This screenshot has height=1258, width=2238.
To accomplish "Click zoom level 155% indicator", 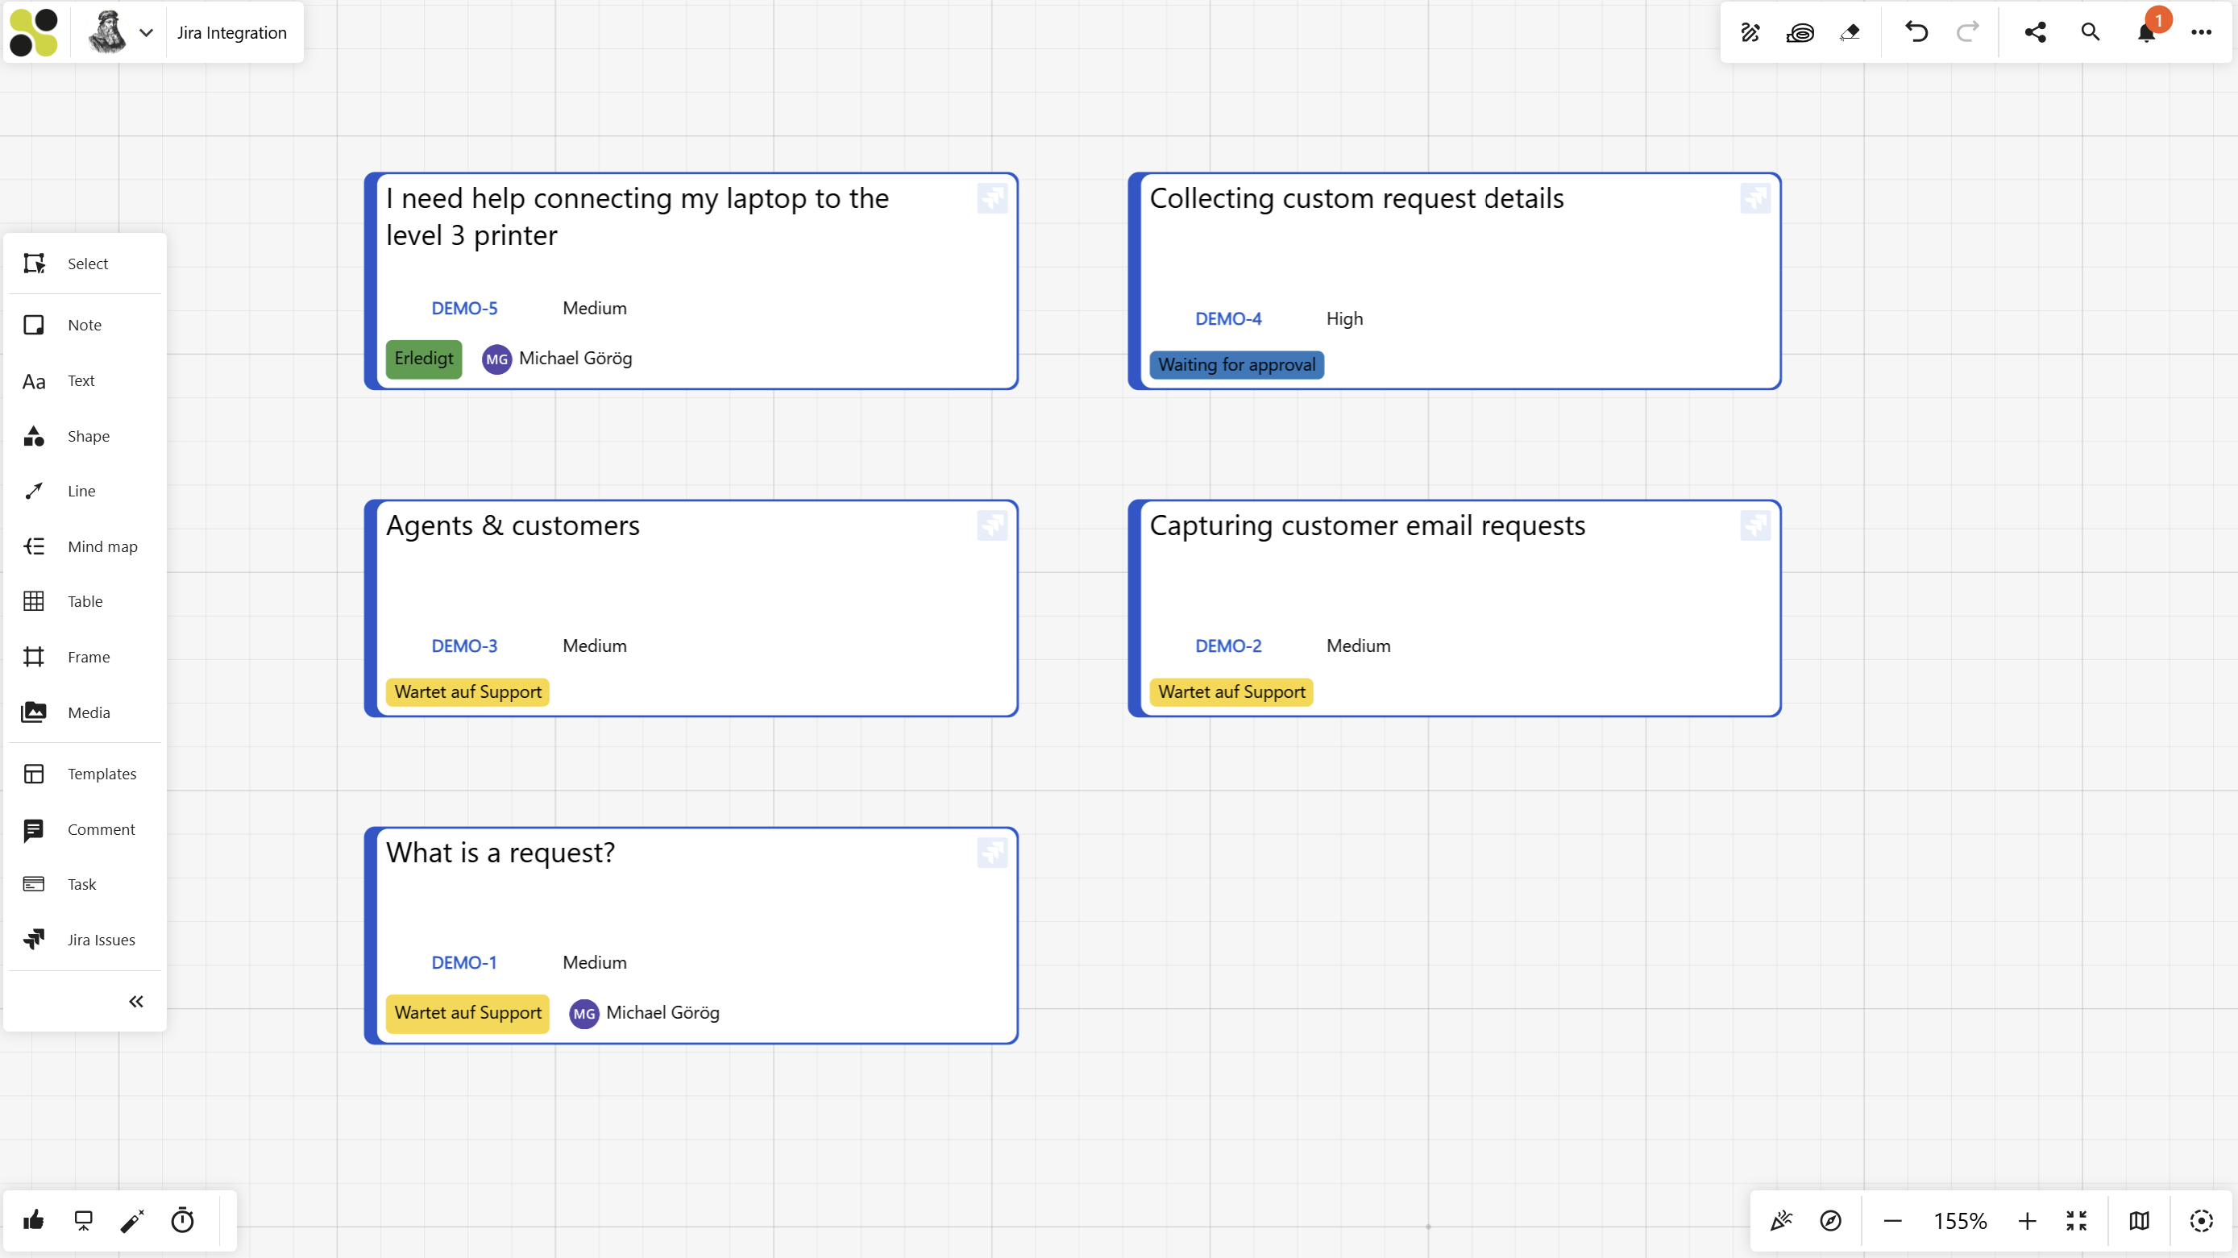I will coord(1960,1220).
